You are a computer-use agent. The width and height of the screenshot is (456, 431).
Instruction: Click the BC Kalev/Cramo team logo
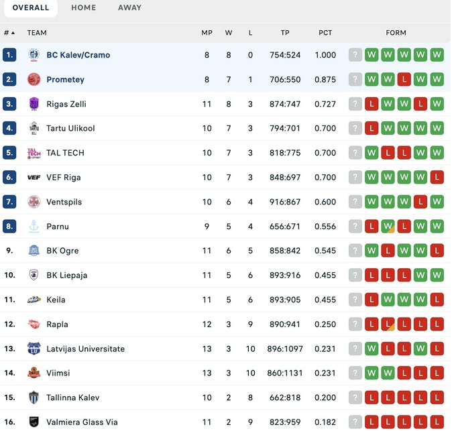coord(34,55)
